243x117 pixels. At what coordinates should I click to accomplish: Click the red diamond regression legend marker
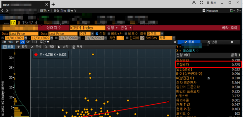point(36,55)
